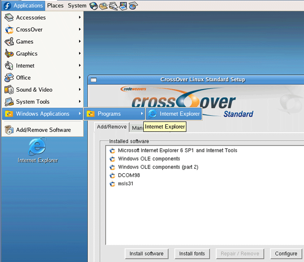Click the Configure button
Screen dimensions: 304x262
coord(286,254)
